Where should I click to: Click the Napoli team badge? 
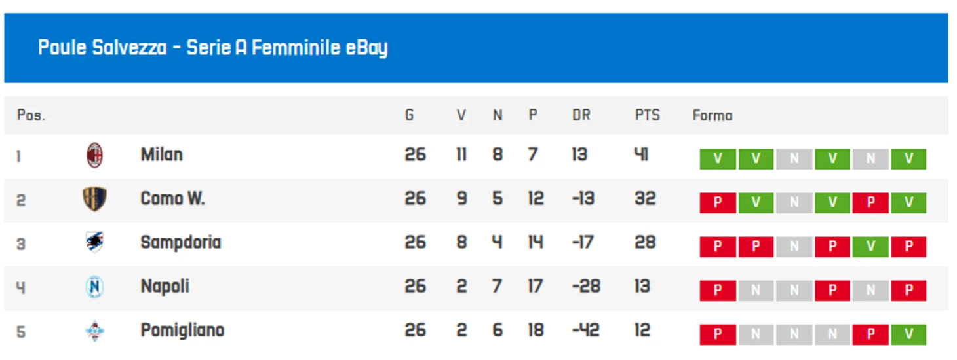tap(94, 287)
